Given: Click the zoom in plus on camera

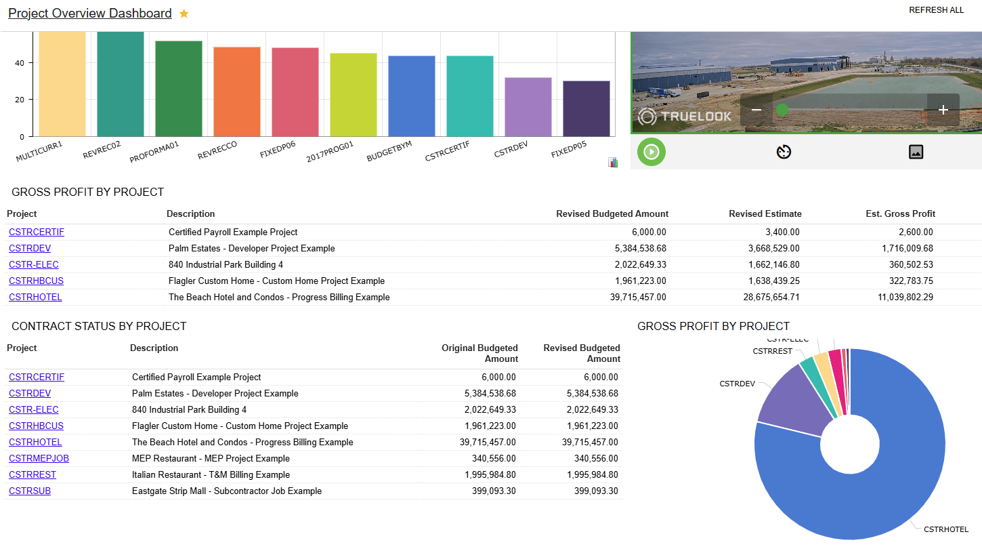Looking at the screenshot, I should pos(943,110).
